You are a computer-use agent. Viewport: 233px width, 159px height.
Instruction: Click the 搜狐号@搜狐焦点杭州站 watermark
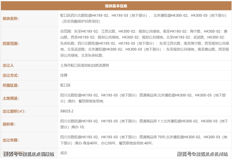[202, 154]
